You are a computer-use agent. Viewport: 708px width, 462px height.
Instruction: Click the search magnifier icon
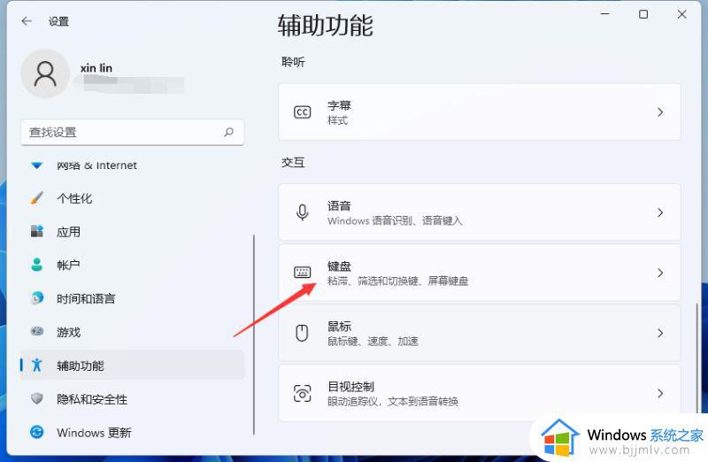click(x=229, y=132)
